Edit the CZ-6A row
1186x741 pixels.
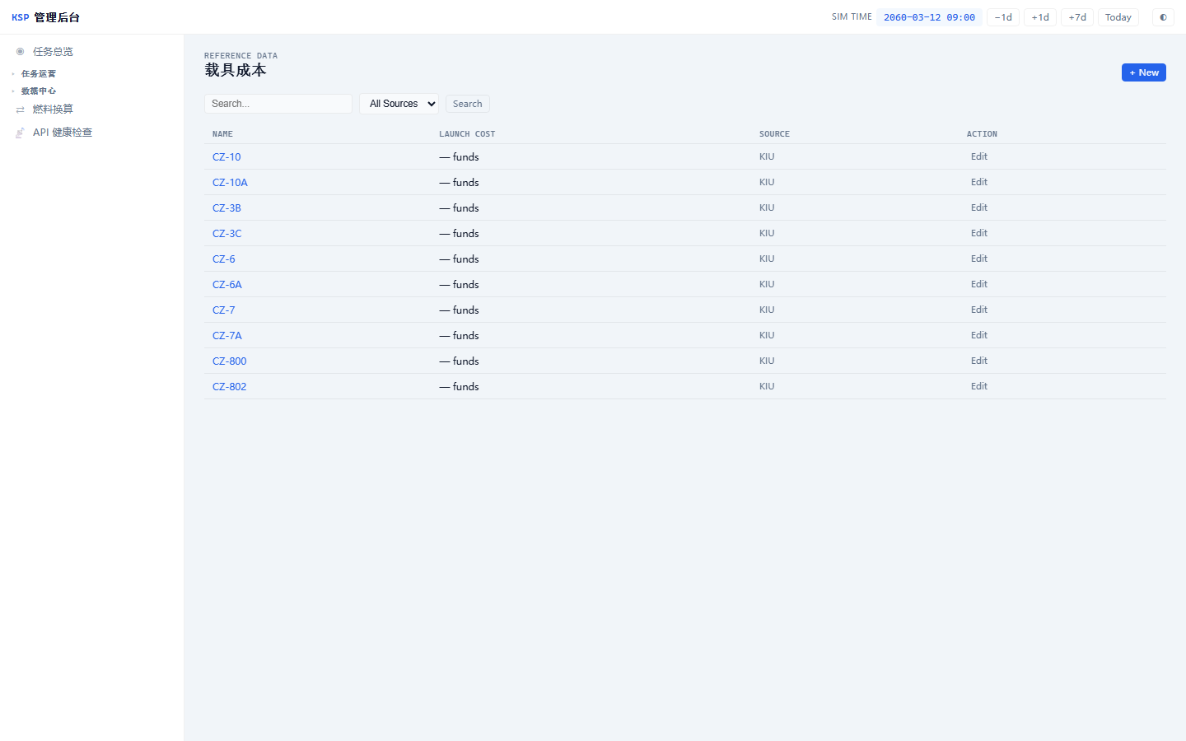click(x=979, y=284)
